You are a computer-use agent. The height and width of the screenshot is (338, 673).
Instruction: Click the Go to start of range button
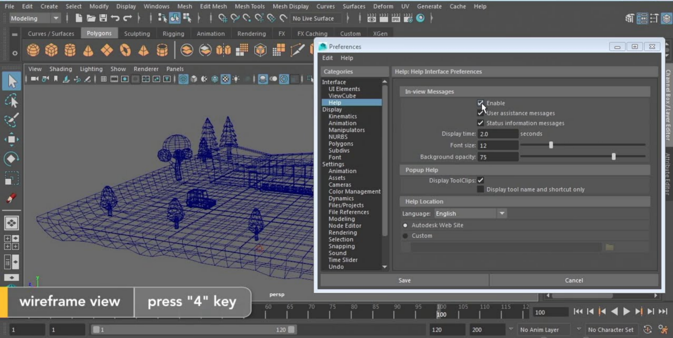[578, 312]
